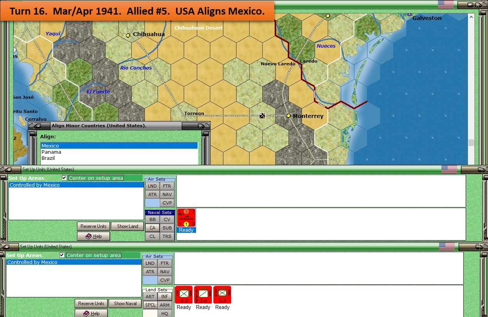488x317 pixels.
Task: Click the resource icon west of Monterrey
Action: (262, 116)
